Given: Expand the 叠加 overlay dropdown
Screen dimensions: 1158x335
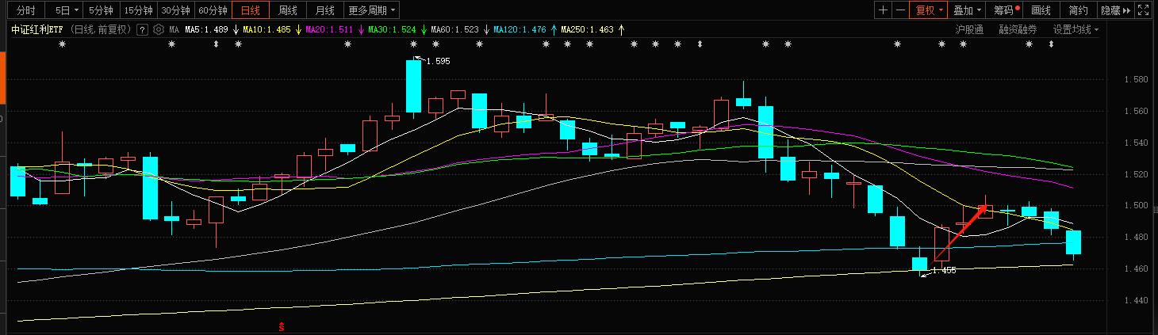Looking at the screenshot, I should tap(968, 10).
